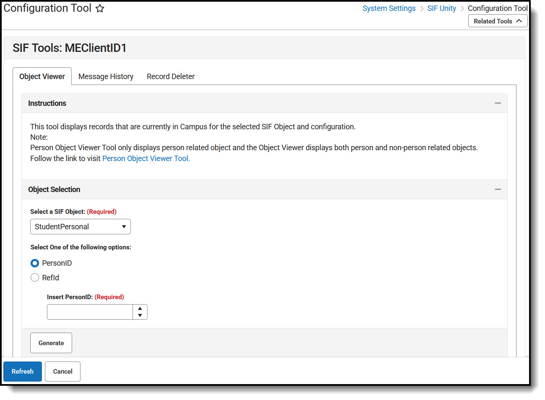Open the Person Object Viewer Tool link

(x=145, y=158)
